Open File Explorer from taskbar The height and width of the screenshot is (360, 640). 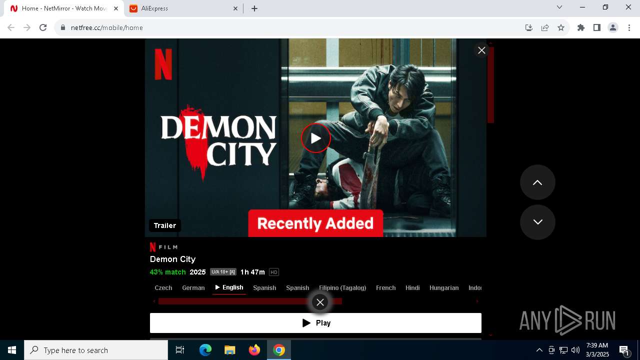click(x=230, y=350)
